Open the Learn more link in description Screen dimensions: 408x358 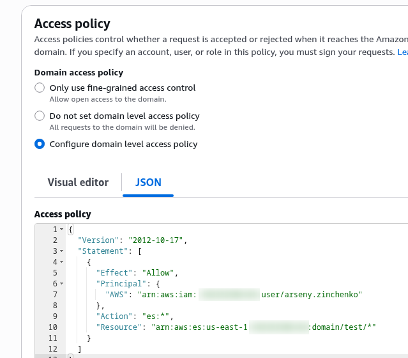[402, 52]
